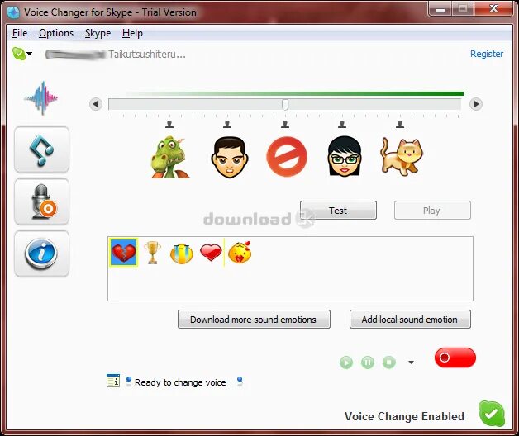Click the Voice Change Enabled label

[404, 416]
